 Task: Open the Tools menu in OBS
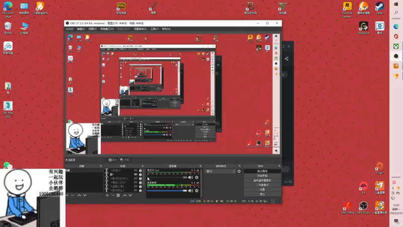[155, 29]
